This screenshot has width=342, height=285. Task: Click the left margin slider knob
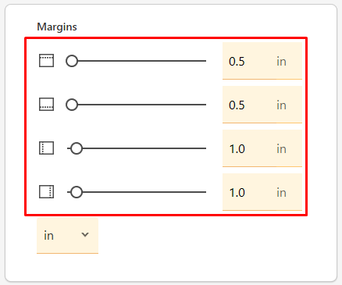77,148
